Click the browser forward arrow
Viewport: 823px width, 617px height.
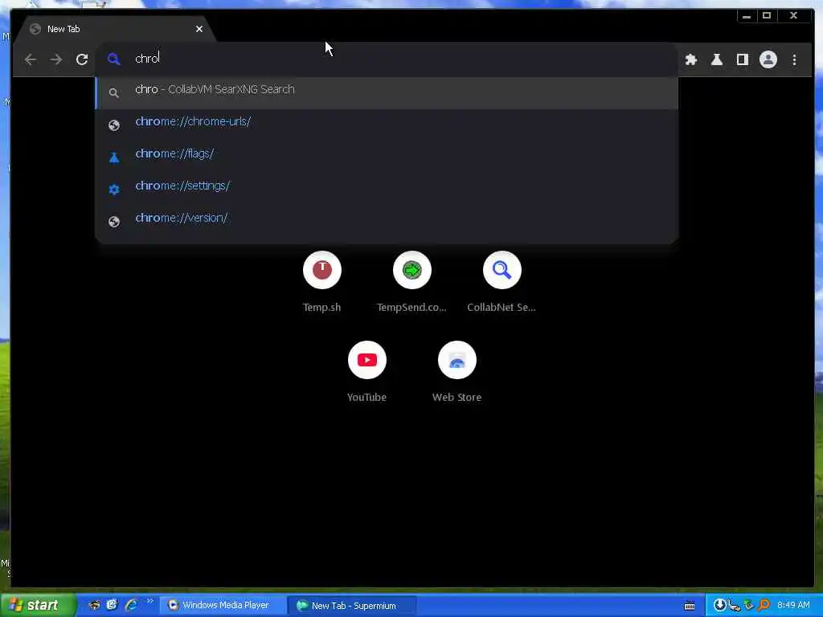(56, 59)
